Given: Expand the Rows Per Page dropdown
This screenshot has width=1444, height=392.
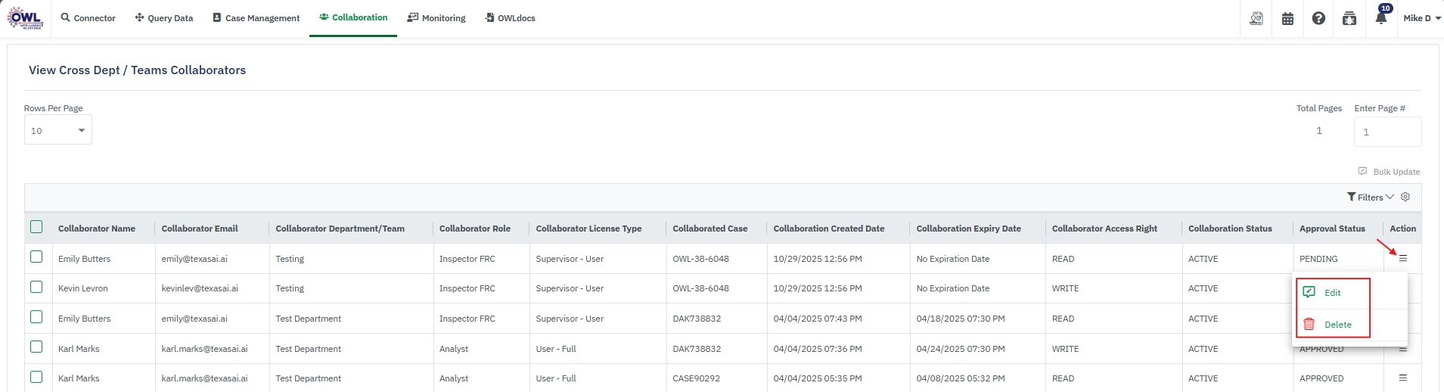Looking at the screenshot, I should click(58, 131).
